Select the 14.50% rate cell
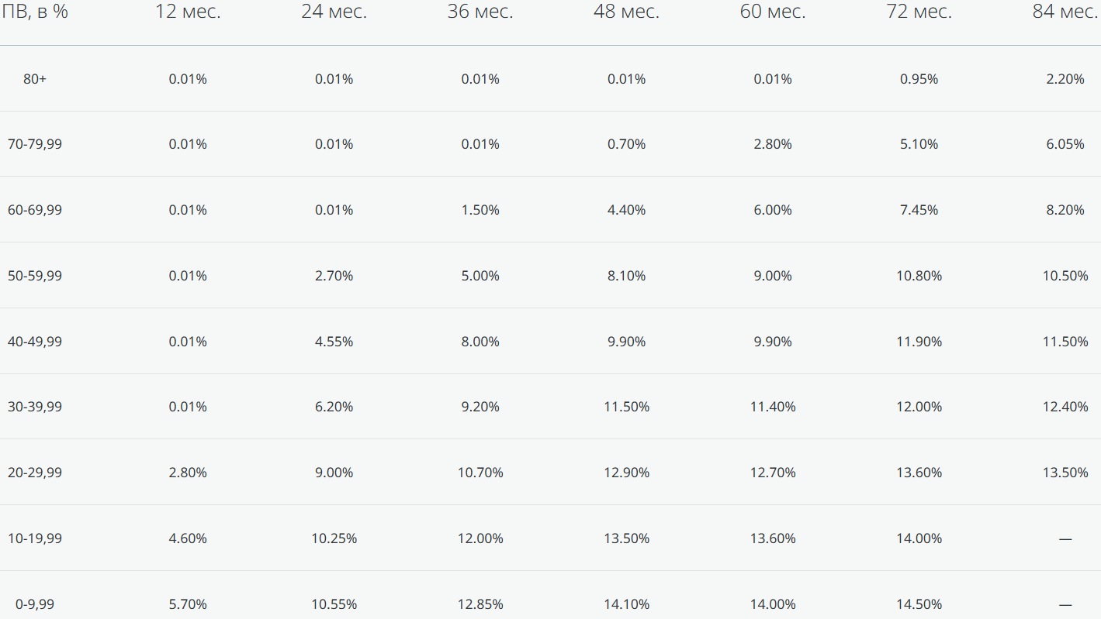Viewport: 1101px width, 619px height. [919, 604]
